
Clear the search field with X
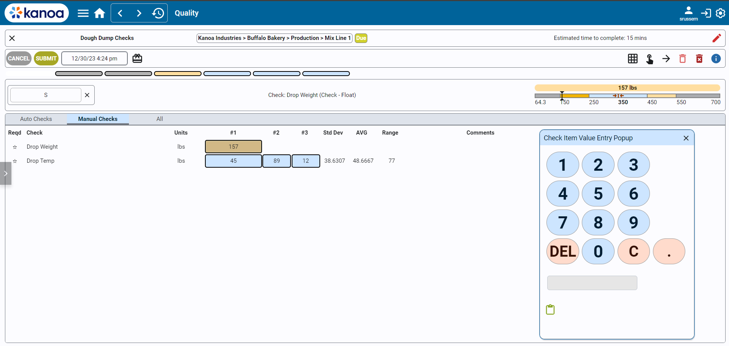pos(87,95)
